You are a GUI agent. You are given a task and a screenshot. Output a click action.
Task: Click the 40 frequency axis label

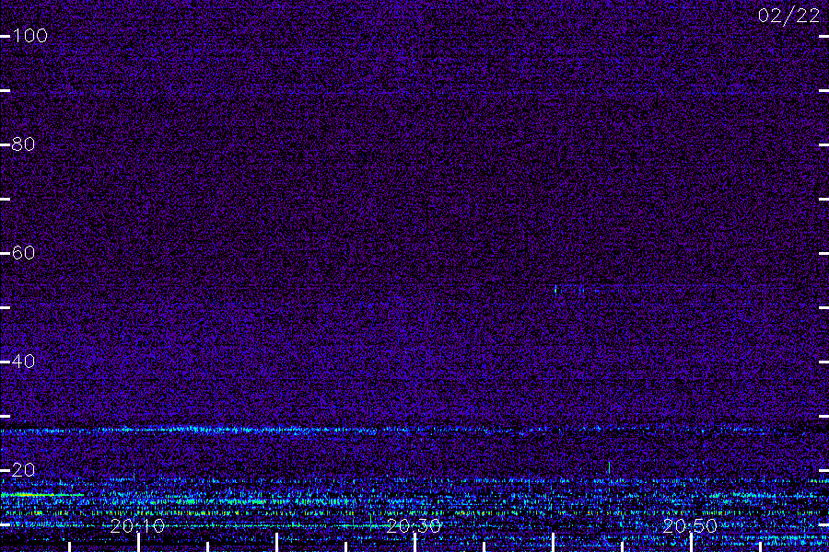pos(23,362)
